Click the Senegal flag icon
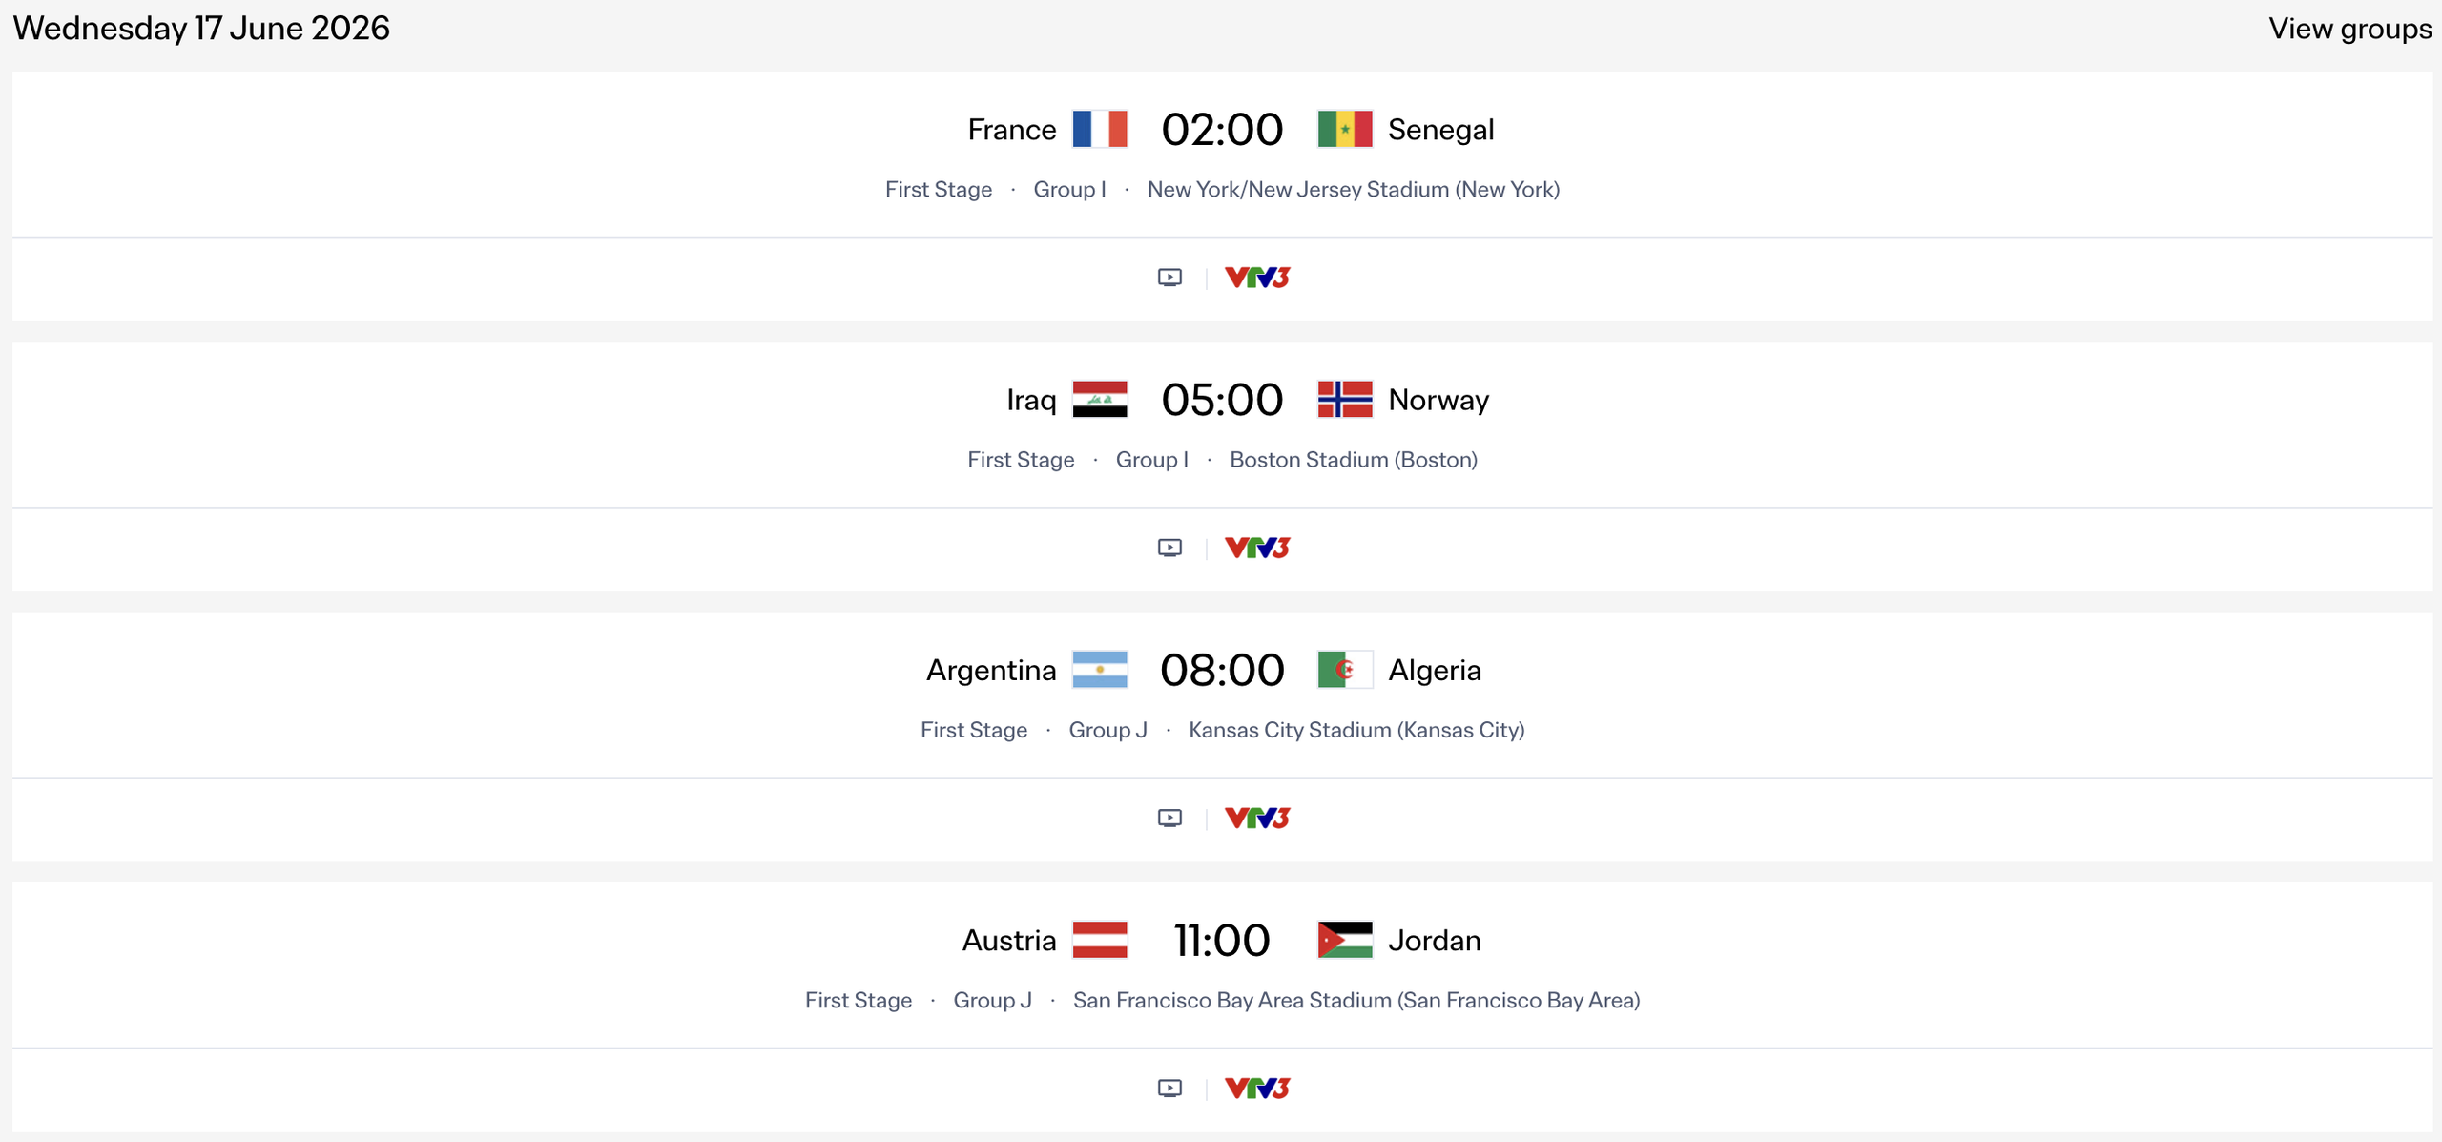2442x1142 pixels. pos(1344,128)
